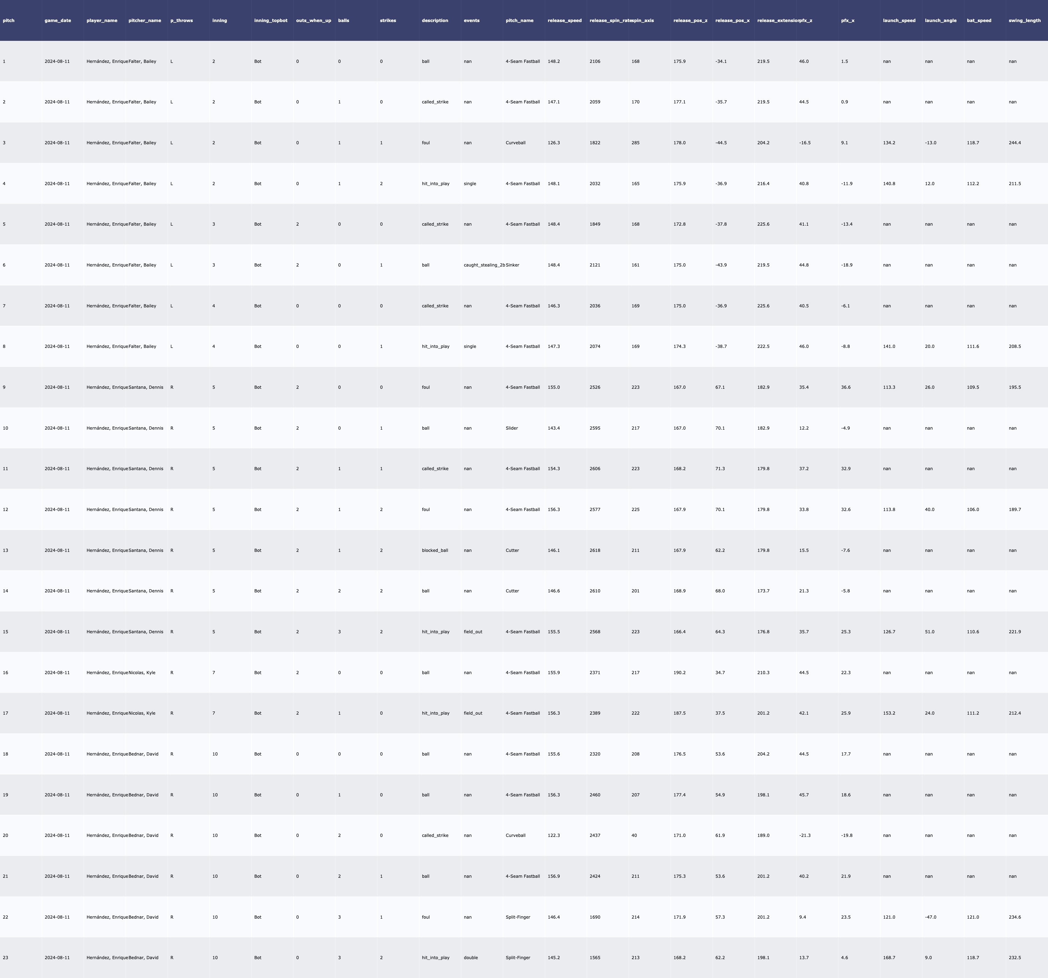Viewport: 1048px width, 978px height.
Task: Click launch angle value -47.0
Action: pyautogui.click(x=930, y=917)
